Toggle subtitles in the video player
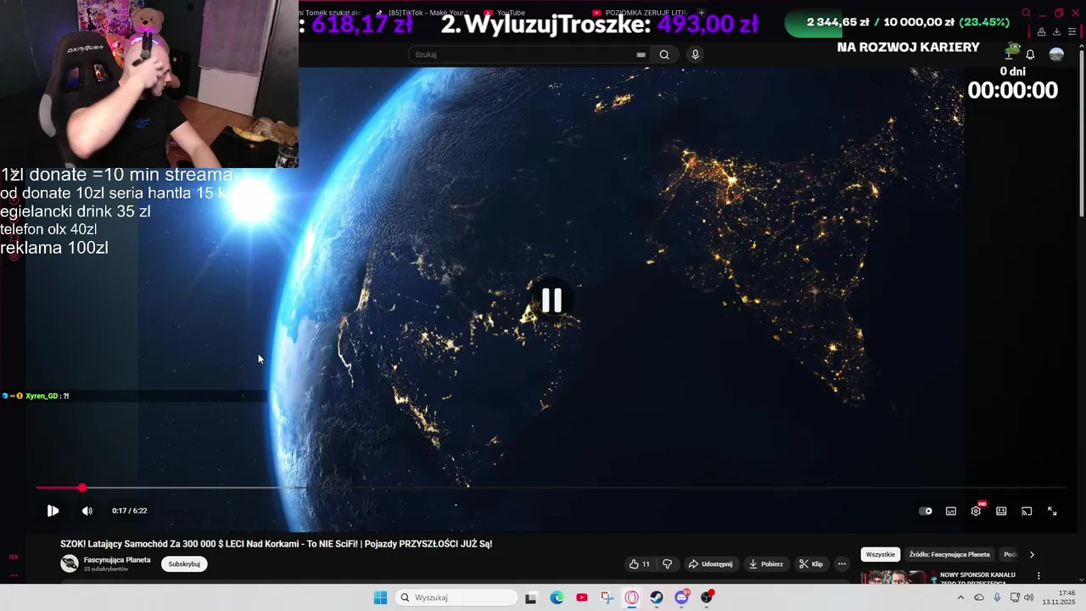This screenshot has height=611, width=1086. (951, 511)
